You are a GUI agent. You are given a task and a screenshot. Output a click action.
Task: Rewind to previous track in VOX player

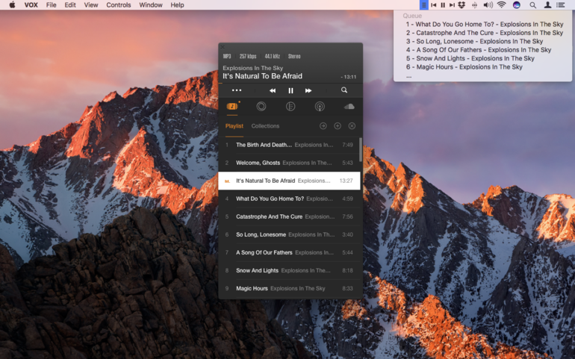click(273, 90)
